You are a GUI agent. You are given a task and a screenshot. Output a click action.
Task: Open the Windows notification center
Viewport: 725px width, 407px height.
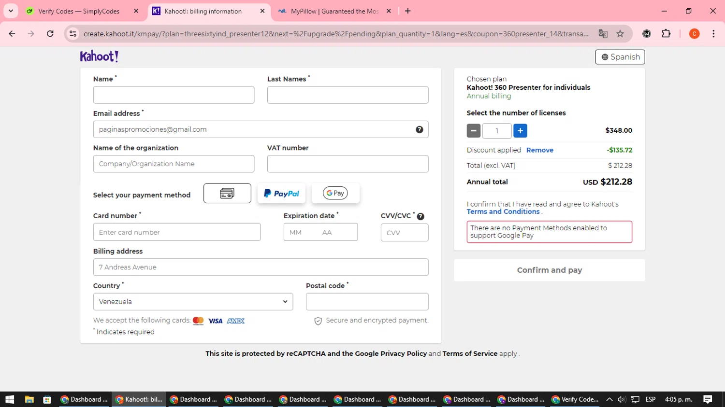coord(708,399)
